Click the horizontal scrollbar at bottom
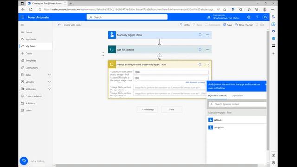Screen dimensions: 297x167 click(156, 165)
